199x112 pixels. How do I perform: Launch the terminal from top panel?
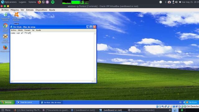(x=43, y=2)
